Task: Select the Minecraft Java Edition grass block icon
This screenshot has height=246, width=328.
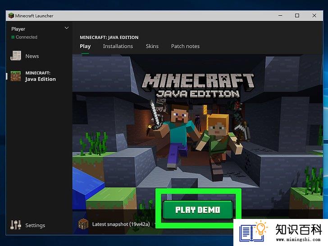Action: [16, 76]
